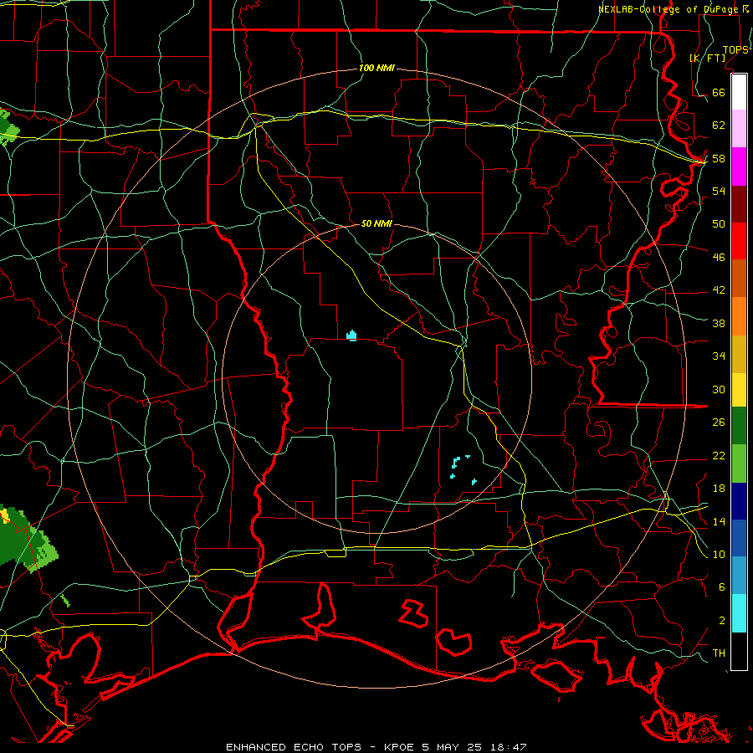Click the legend value '10'
This screenshot has height=753, width=753.
[x=719, y=555]
